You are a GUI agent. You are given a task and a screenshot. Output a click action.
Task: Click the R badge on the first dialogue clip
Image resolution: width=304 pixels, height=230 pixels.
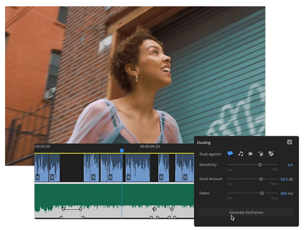[x=38, y=178]
